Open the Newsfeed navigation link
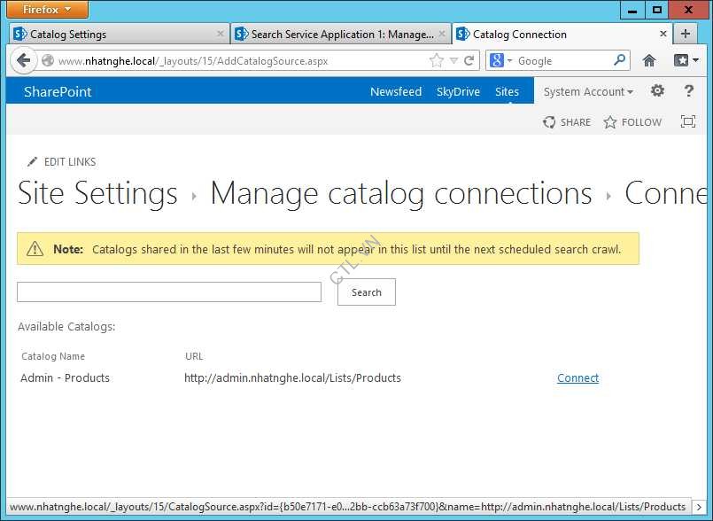The width and height of the screenshot is (713, 521). tap(395, 91)
